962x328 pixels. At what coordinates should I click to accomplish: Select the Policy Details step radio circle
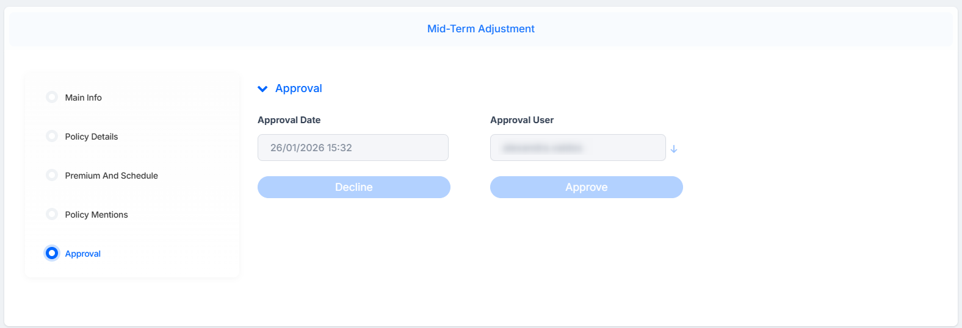click(52, 136)
